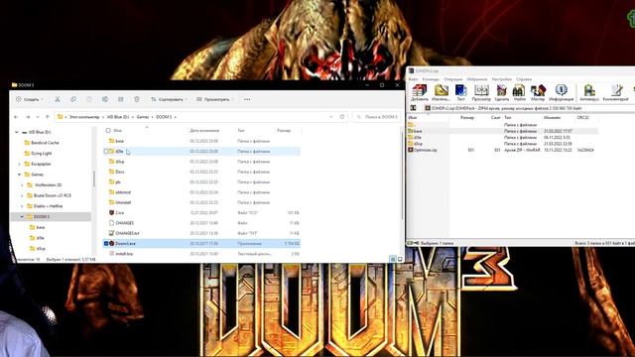Screen dimensions: 635x357
Task: Click WinRAR's Добавить (Add) toolbar icon
Action: pyautogui.click(x=420, y=92)
